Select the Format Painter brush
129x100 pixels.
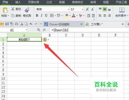27,10
